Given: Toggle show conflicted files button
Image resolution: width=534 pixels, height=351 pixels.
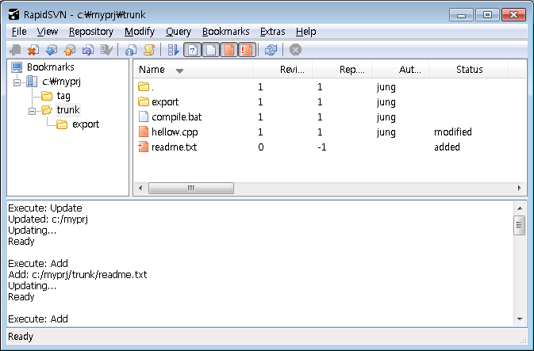Looking at the screenshot, I should point(247,50).
